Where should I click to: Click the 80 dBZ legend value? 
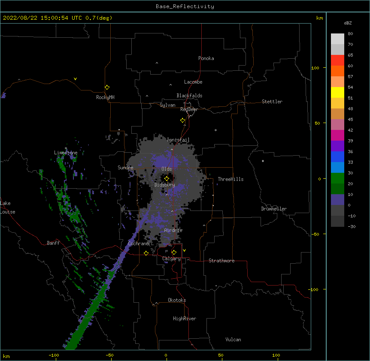click(350, 34)
